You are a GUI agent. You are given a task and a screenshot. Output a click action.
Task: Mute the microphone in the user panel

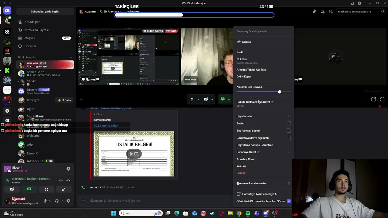(x=45, y=201)
